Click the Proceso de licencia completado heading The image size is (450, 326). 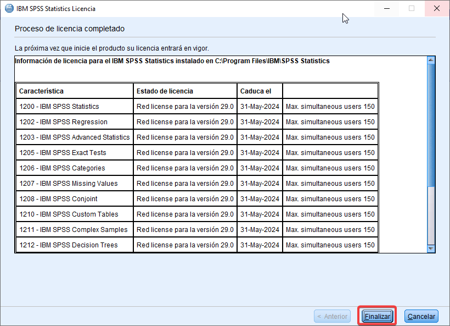click(70, 29)
